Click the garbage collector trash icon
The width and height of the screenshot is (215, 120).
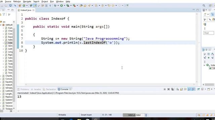146,115
